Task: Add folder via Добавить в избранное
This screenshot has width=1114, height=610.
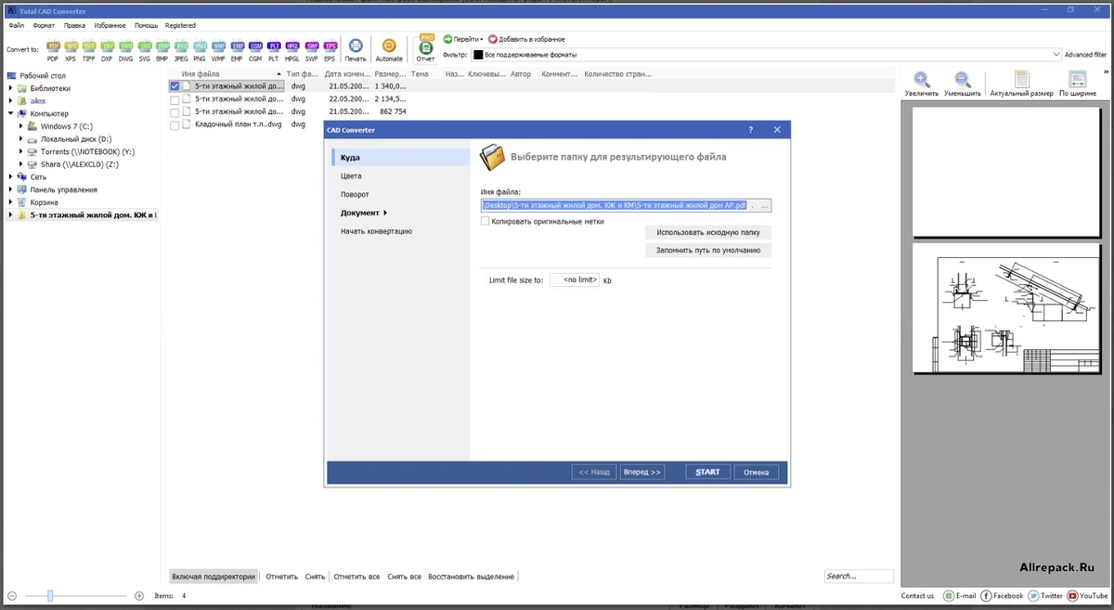Action: click(x=526, y=39)
